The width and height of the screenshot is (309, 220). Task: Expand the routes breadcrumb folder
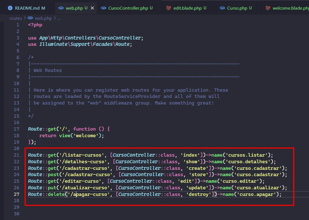point(15,18)
